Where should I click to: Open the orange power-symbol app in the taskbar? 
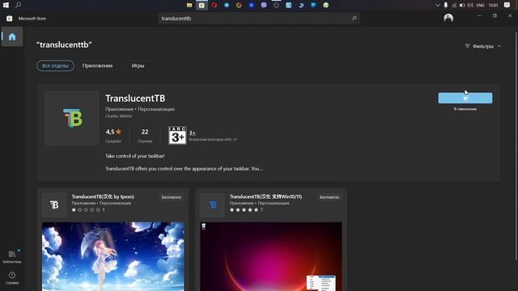coord(239,5)
